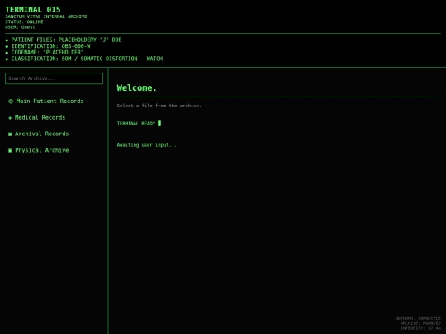Image resolution: width=446 pixels, height=334 pixels.
Task: Click the SANCTUM VITAE INTERNAL ARCHIVE subtitle
Action: 46,16
